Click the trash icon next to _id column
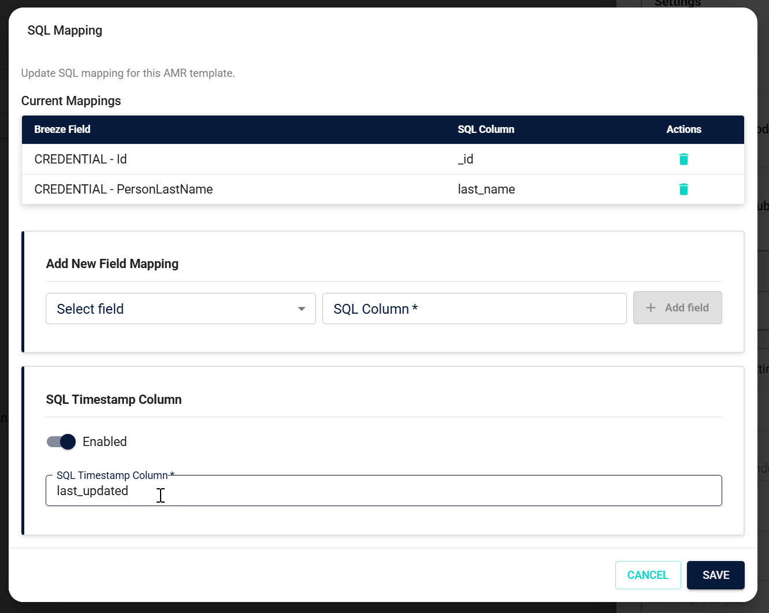This screenshot has height=613, width=769. 683,158
